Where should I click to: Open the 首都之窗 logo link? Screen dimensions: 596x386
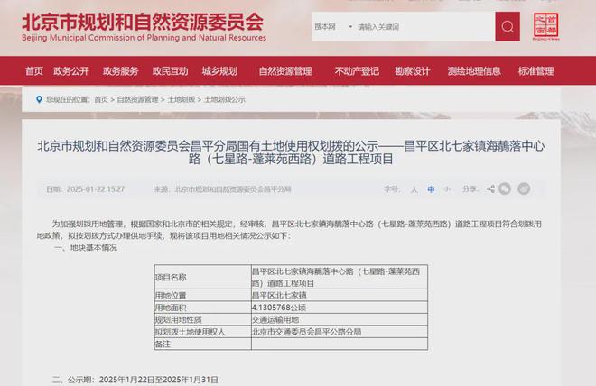(545, 26)
